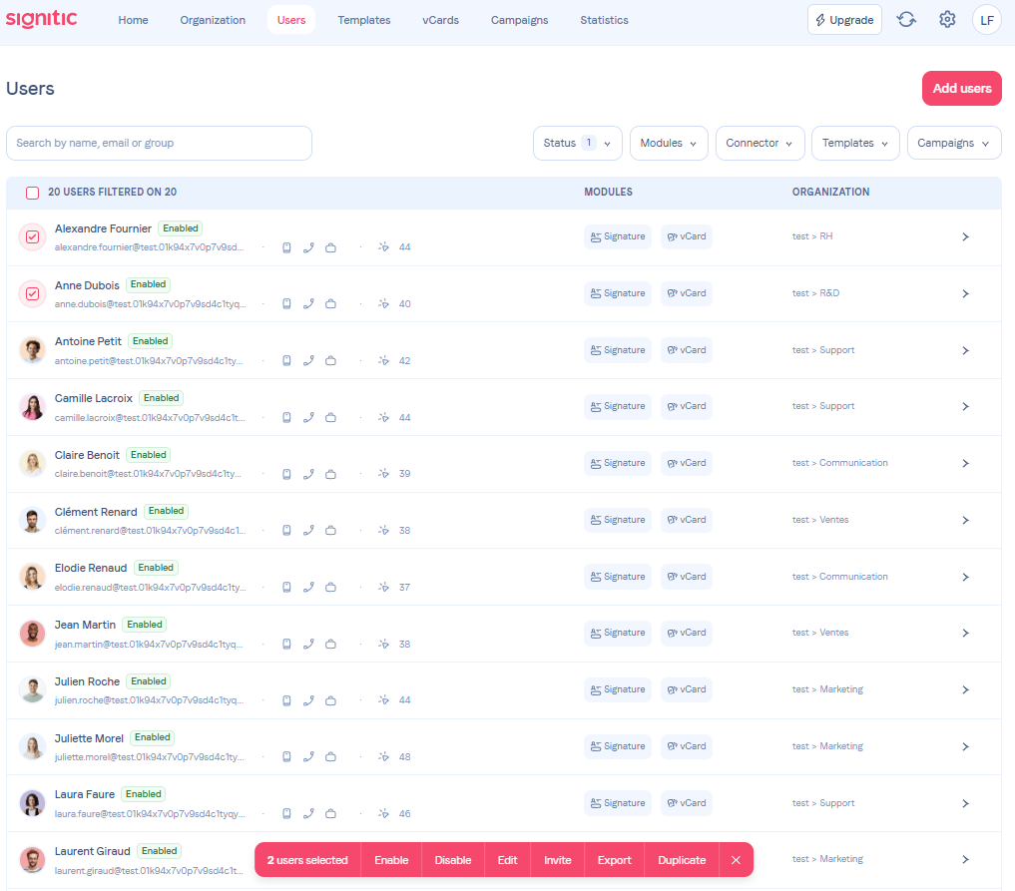Click briefcase icon for Antoine Petit
This screenshot has height=891, width=1015.
click(x=330, y=360)
